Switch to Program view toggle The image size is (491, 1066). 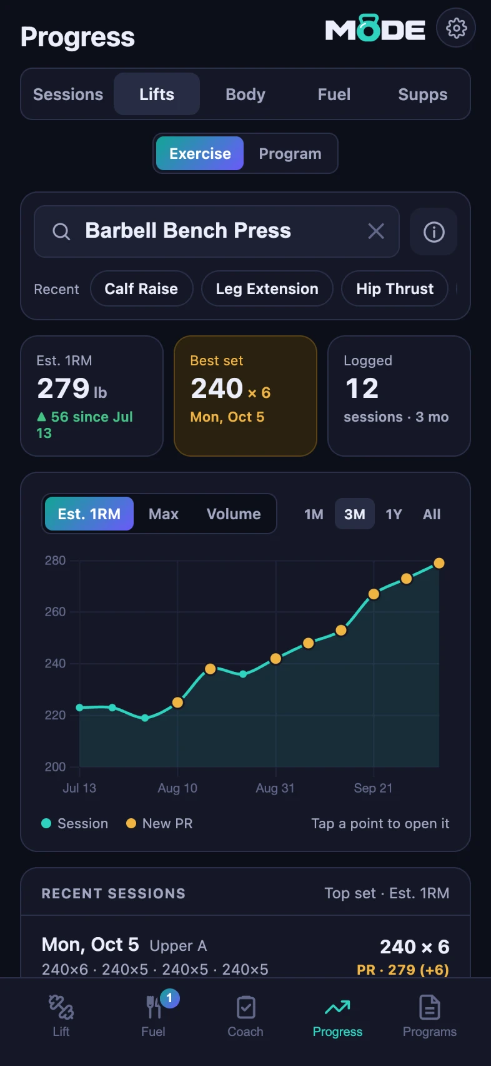[290, 153]
